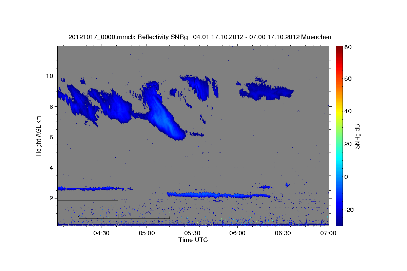Click the 06:00 time tick label
Viewport: 407px width, 271px height.
(237, 233)
